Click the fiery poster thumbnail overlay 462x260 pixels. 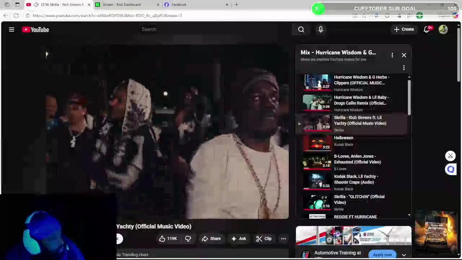coord(436,232)
